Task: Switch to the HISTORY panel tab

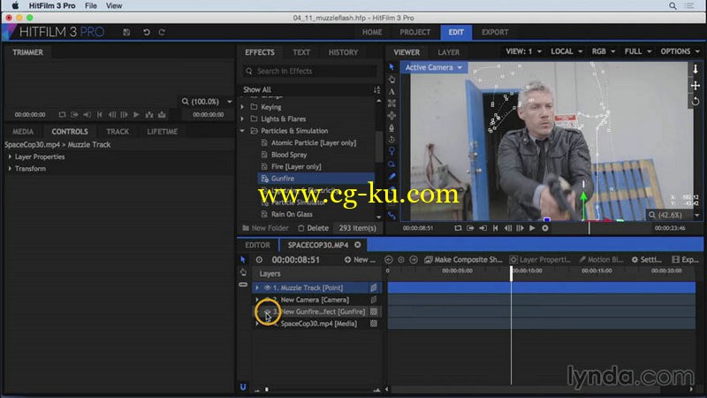Action: click(x=343, y=52)
